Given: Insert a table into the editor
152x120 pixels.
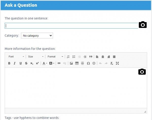Looking at the screenshot, I should pos(77,63).
